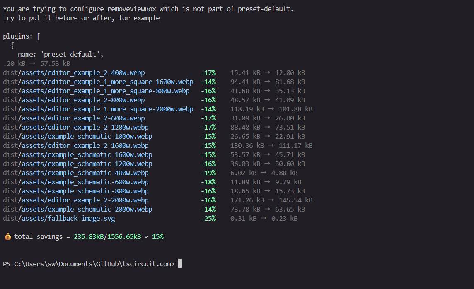Open editor_example_2-400w.webp file path

[x=74, y=73]
